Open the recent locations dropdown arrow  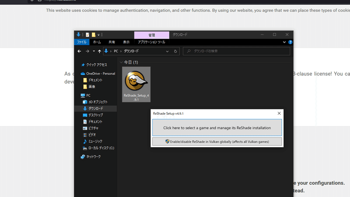click(x=94, y=51)
